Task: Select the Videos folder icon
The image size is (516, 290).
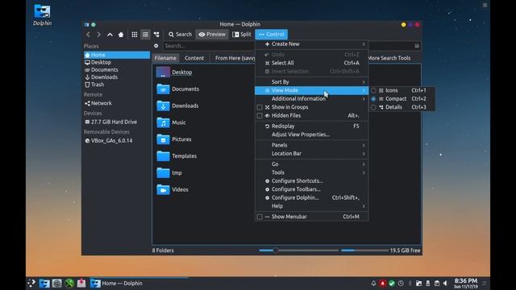Action: coord(163,190)
